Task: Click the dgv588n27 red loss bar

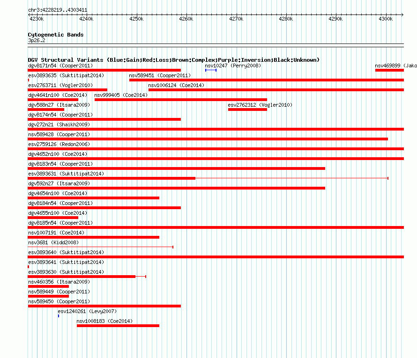Action: pos(46,110)
